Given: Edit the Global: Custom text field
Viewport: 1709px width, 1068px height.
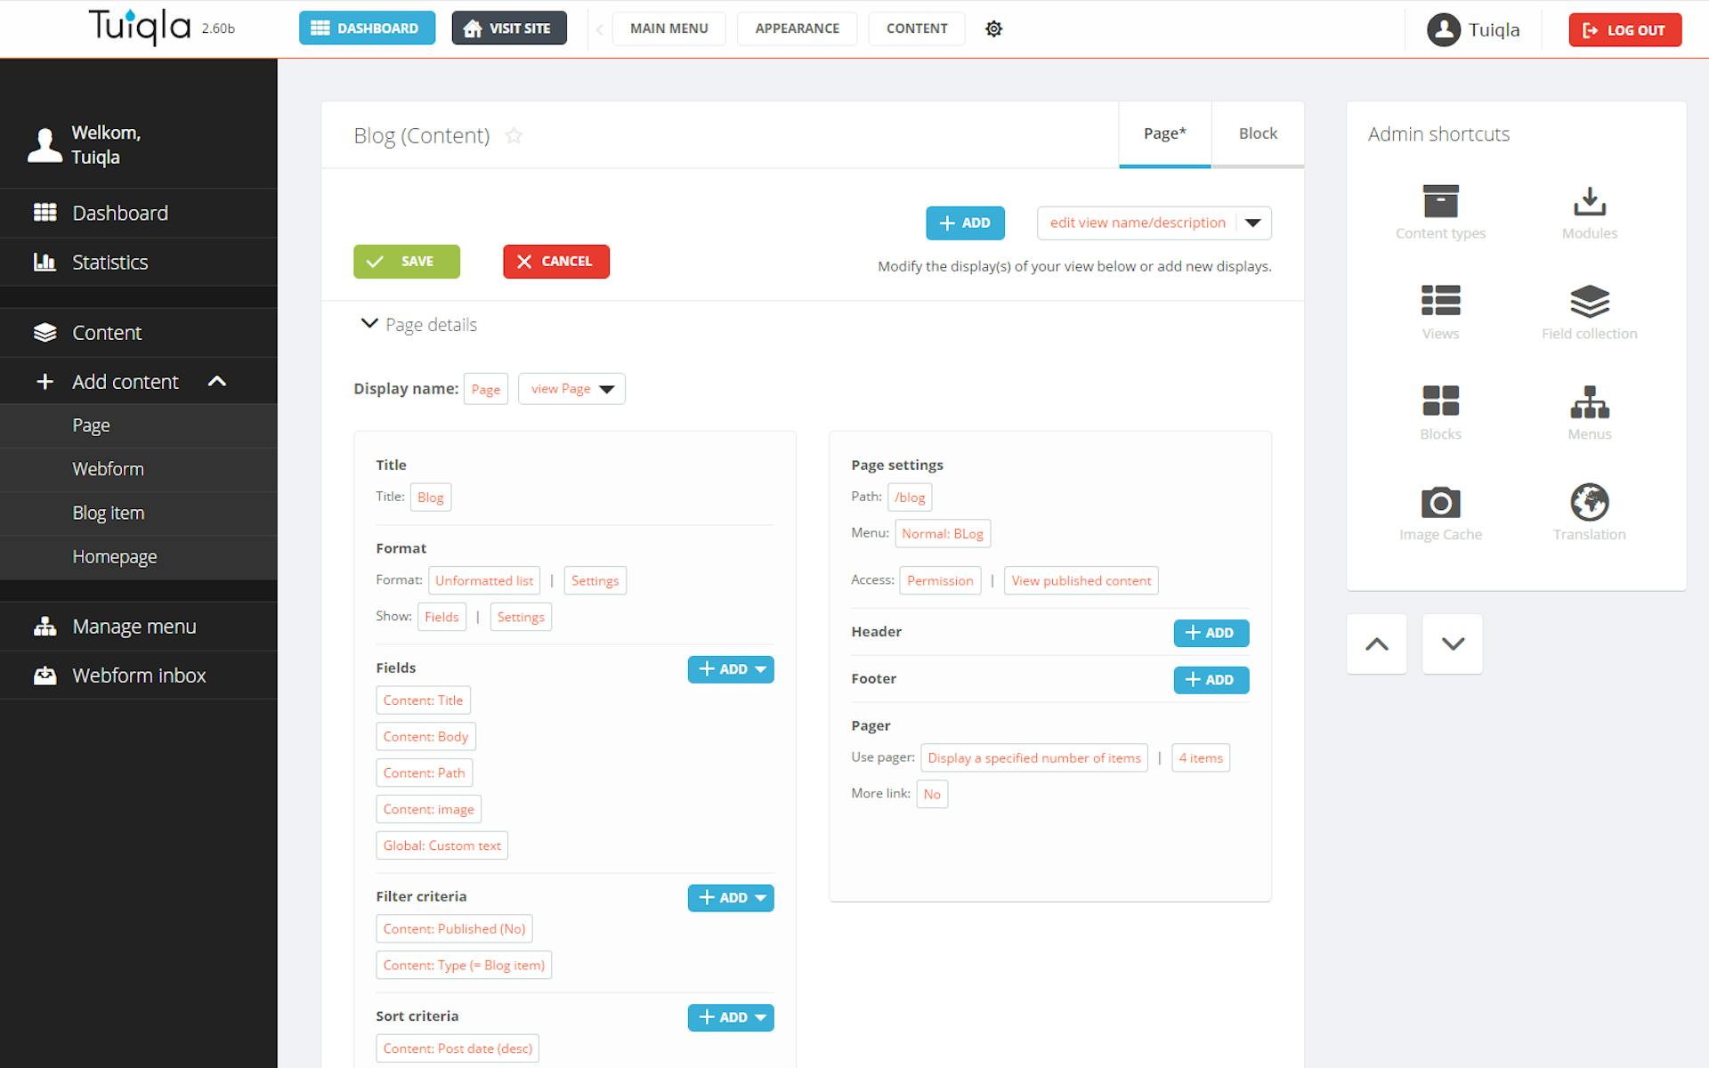Looking at the screenshot, I should click(441, 845).
